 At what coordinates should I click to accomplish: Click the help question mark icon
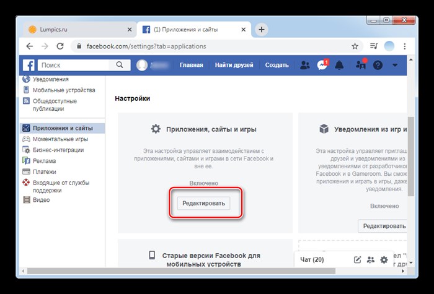[378, 65]
